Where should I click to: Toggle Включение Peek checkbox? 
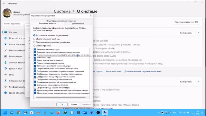pyautogui.click(x=35, y=58)
